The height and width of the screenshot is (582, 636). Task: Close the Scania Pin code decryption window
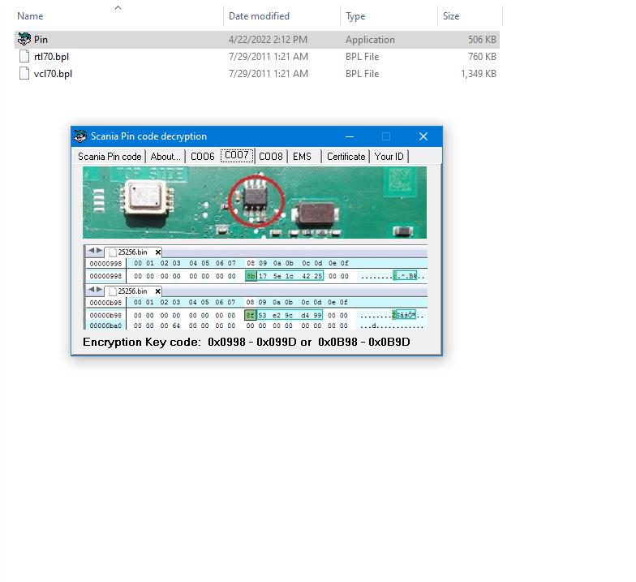(x=423, y=136)
